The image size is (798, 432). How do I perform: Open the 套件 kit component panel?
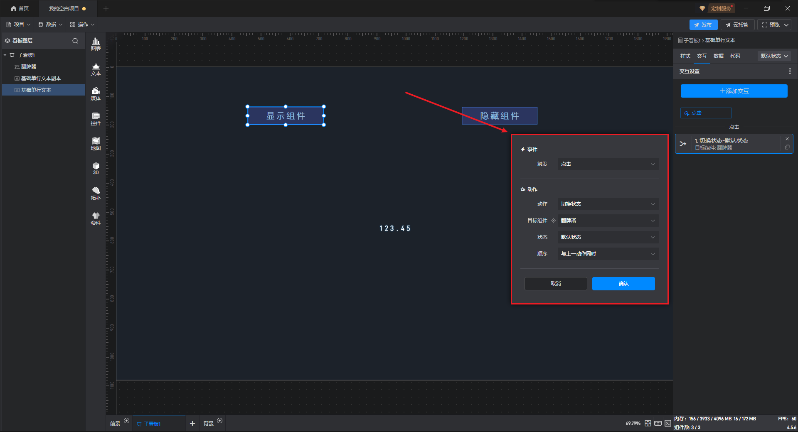coord(96,218)
